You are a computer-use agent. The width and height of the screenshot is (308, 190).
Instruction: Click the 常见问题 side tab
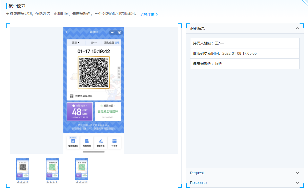[119, 73]
